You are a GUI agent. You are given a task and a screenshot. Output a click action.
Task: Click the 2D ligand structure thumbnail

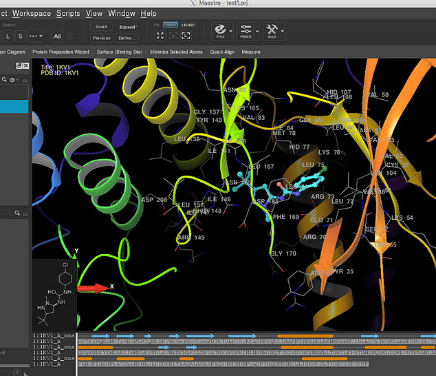(x=54, y=293)
